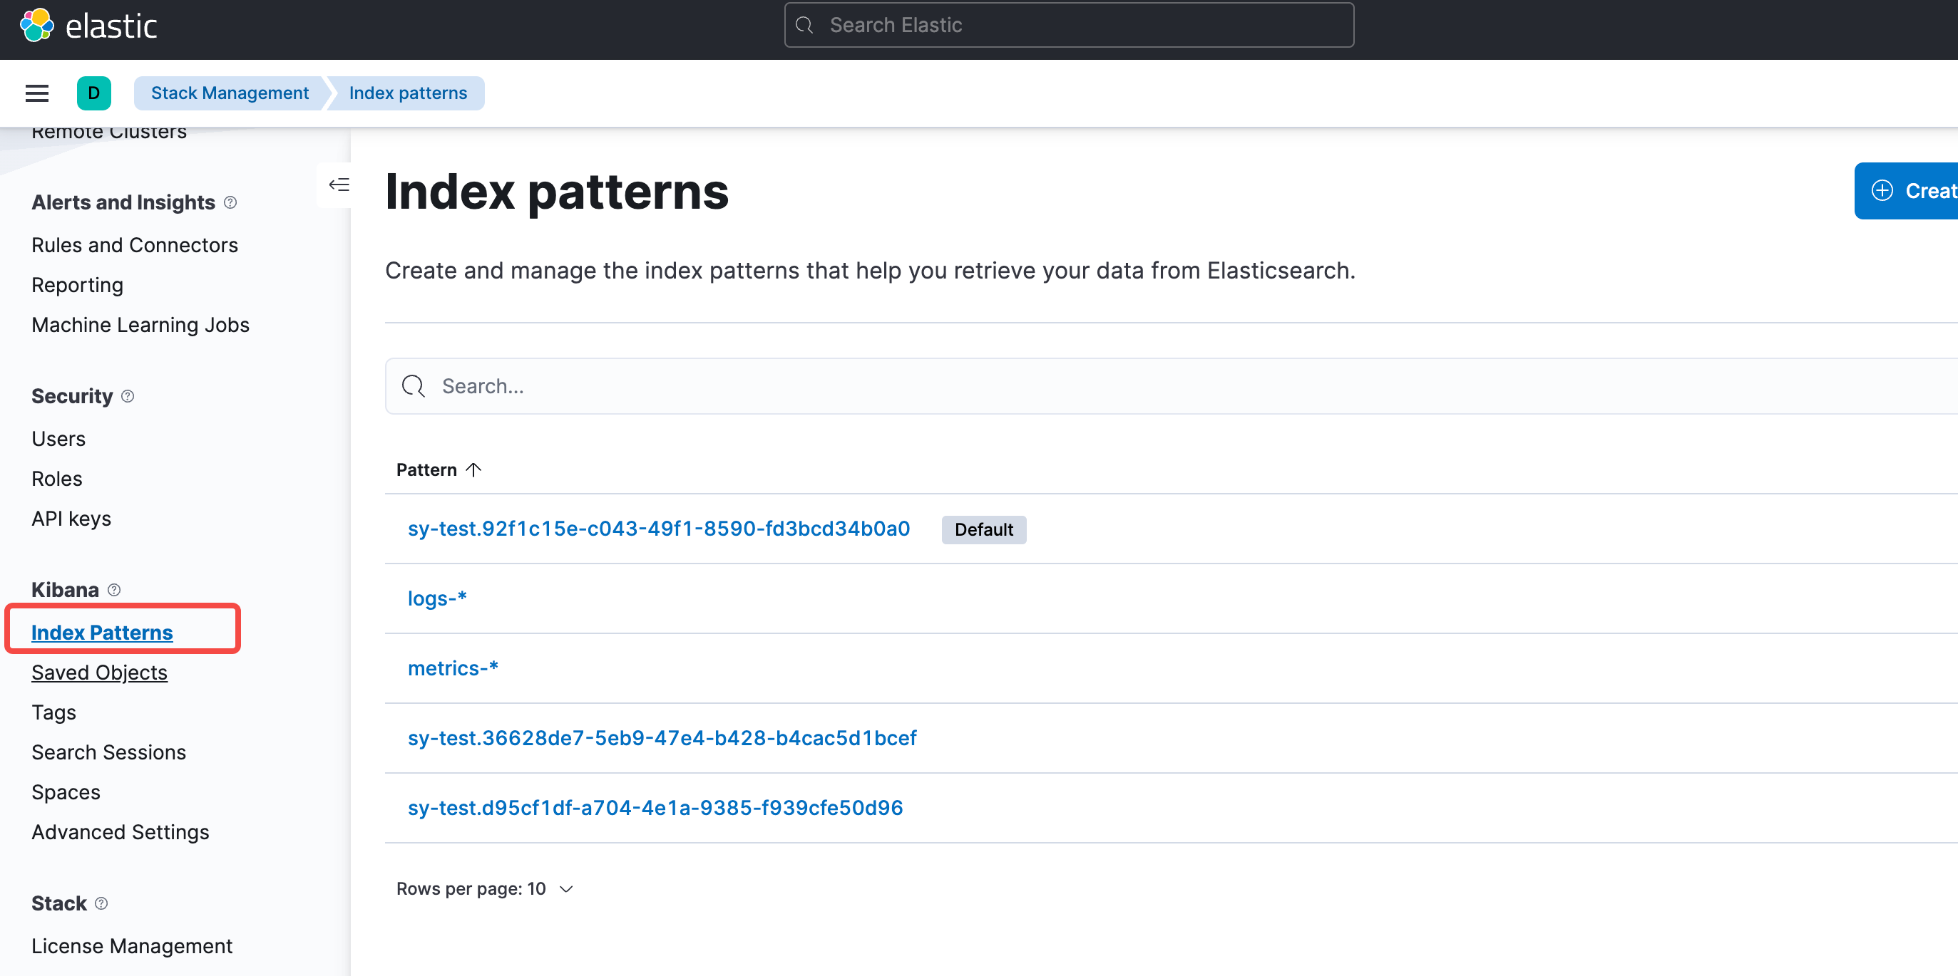Screen dimensions: 1958x976
Task: Open sy-test.92f1c15e default index pattern
Action: click(658, 529)
